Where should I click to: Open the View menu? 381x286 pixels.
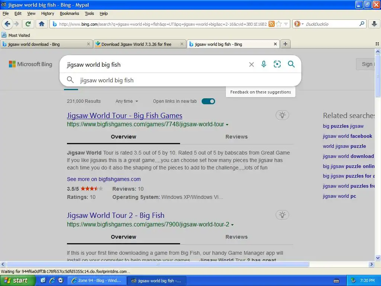tap(31, 14)
